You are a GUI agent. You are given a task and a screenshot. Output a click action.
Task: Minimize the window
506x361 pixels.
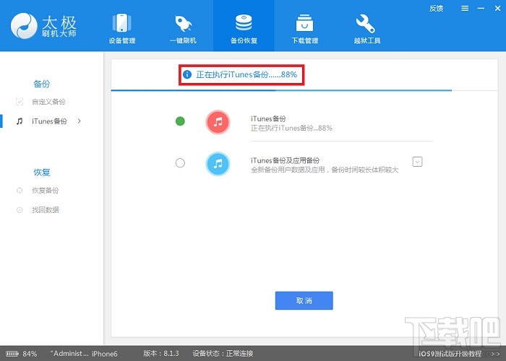[x=481, y=9]
